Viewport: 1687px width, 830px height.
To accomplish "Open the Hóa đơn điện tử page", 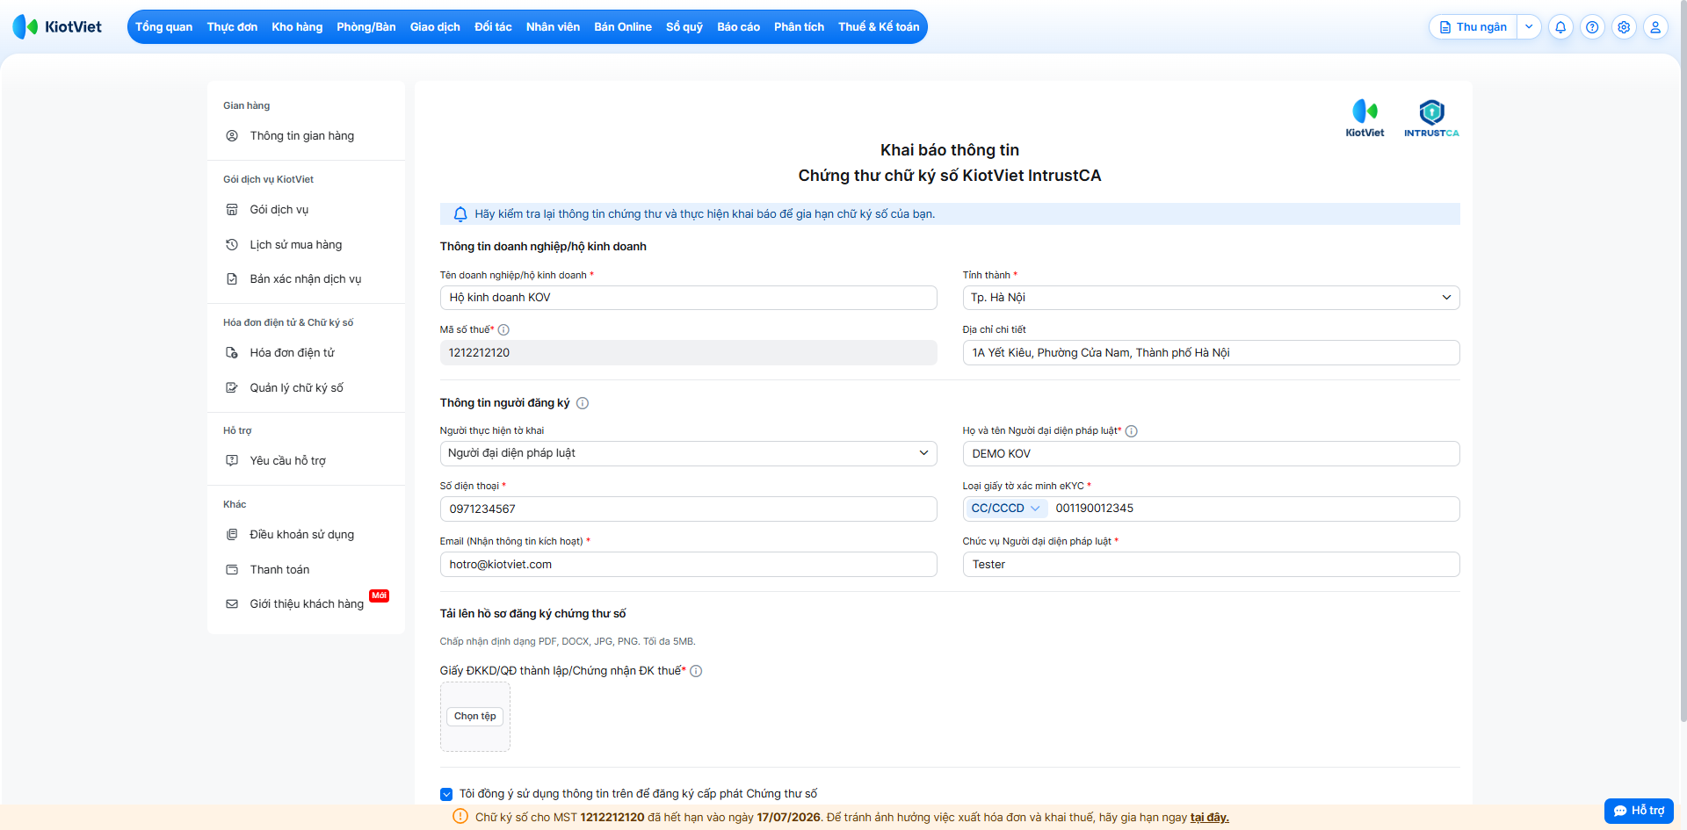I will [293, 353].
